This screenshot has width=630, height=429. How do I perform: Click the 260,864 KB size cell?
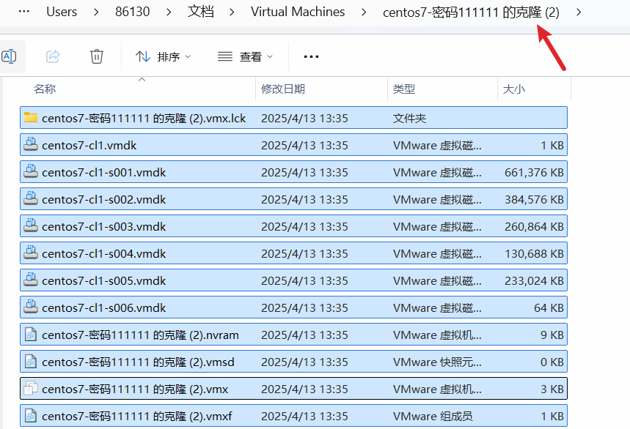click(534, 226)
